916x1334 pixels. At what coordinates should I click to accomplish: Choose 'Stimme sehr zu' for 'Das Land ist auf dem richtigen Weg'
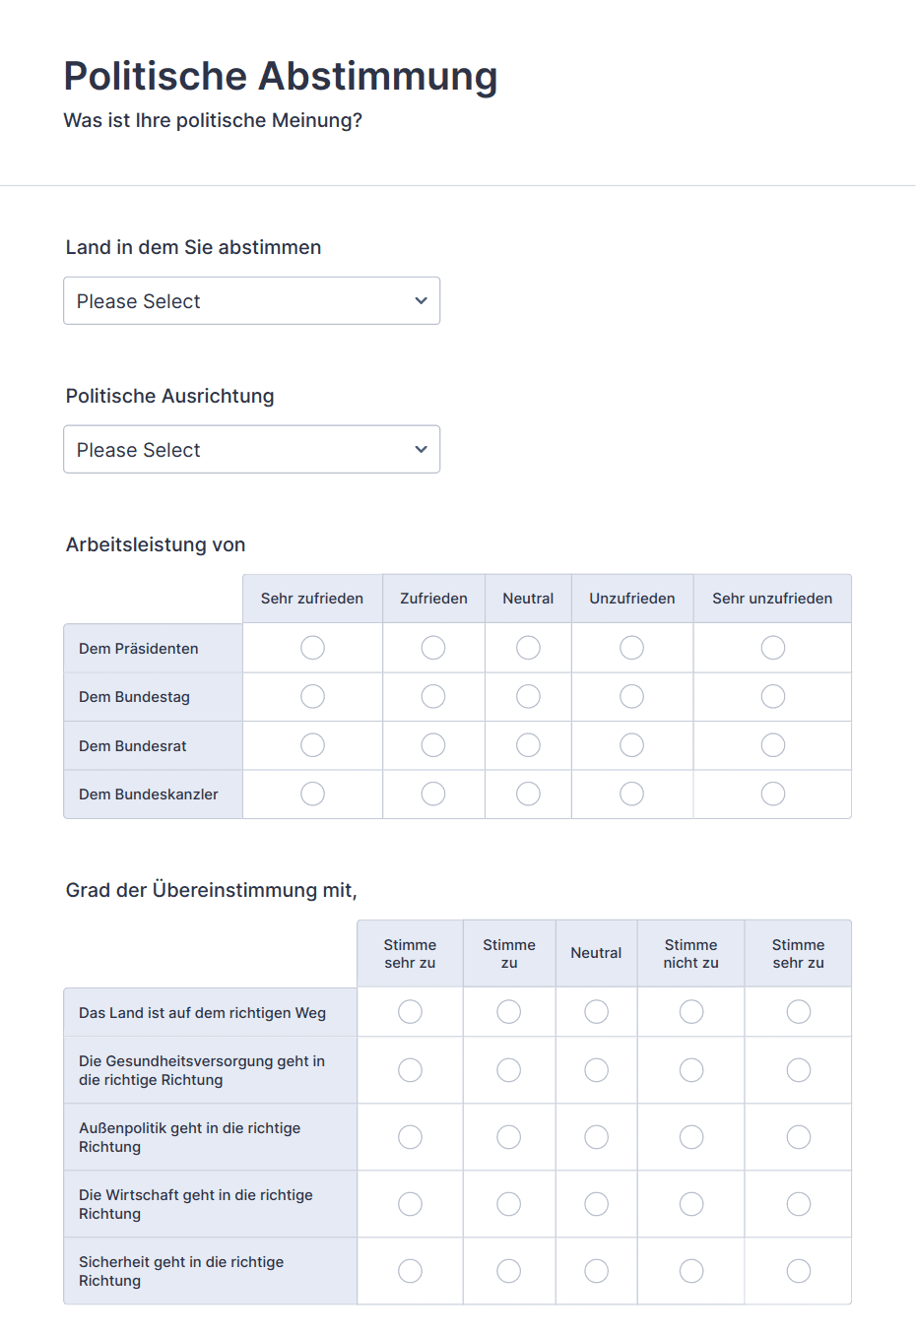tap(410, 1012)
